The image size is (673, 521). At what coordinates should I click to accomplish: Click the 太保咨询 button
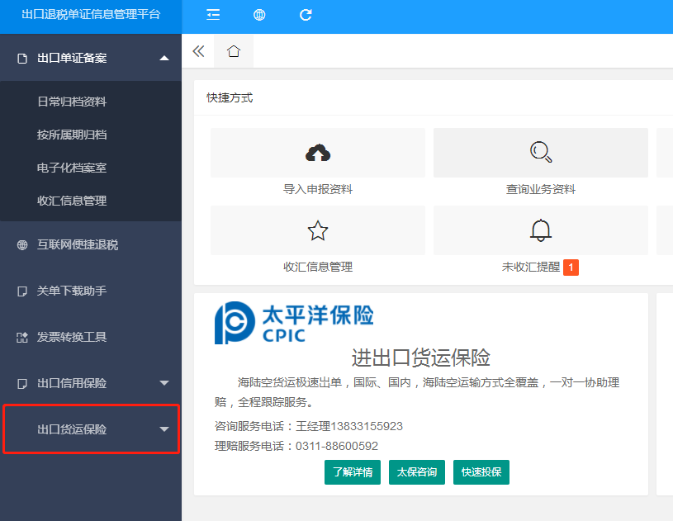[417, 472]
